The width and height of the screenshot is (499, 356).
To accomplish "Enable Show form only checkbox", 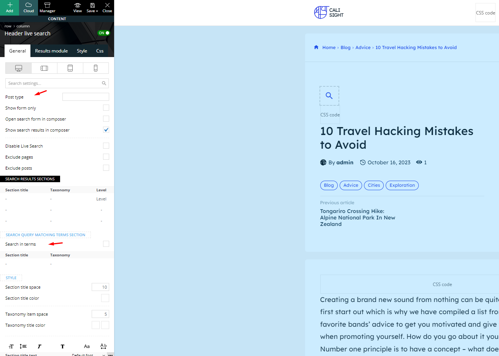I will (x=106, y=108).
